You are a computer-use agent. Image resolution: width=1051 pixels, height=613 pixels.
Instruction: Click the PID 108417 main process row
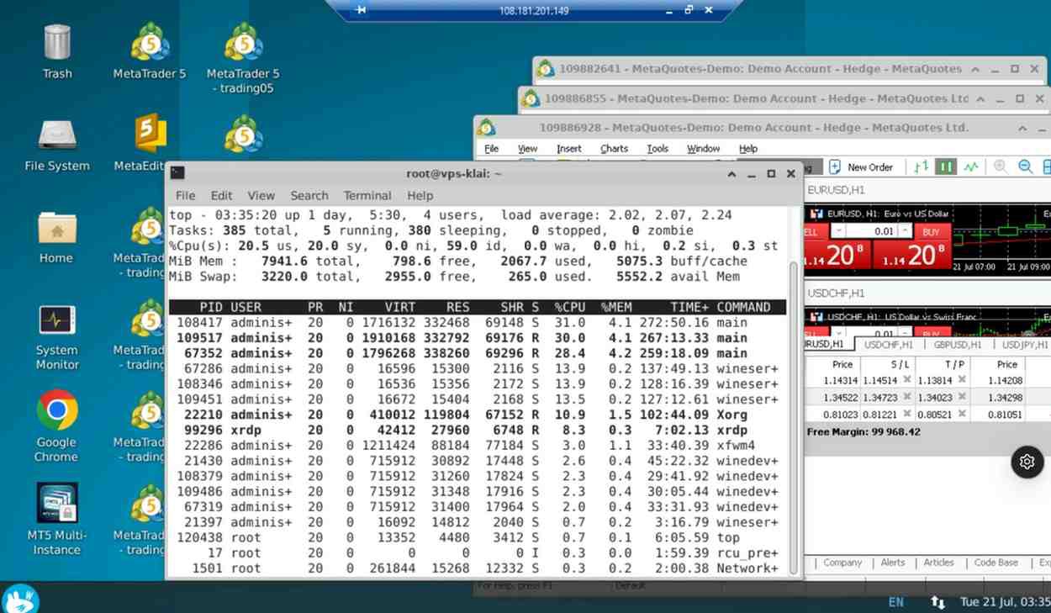click(478, 322)
